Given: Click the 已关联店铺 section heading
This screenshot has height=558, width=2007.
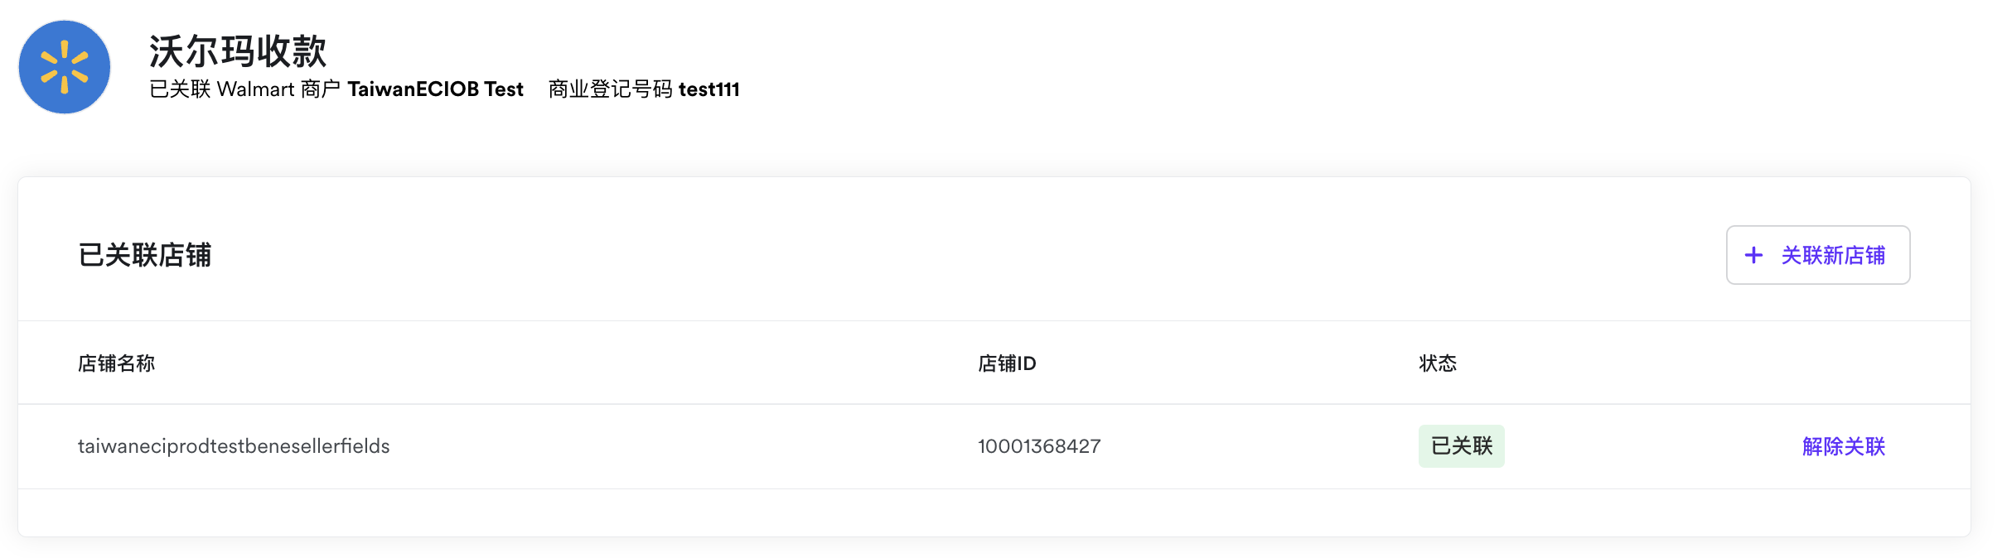Looking at the screenshot, I should [145, 255].
